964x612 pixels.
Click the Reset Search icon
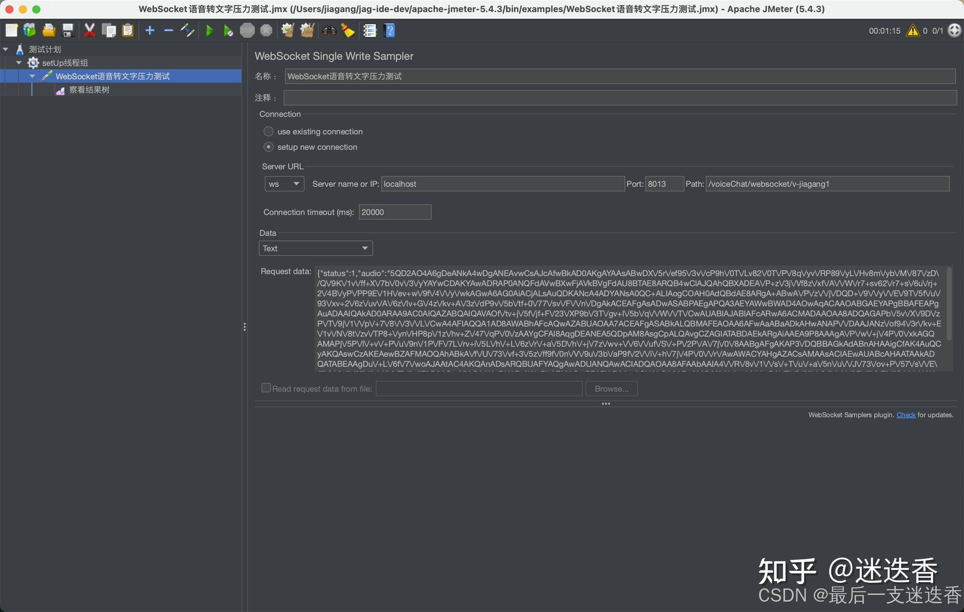pos(348,31)
